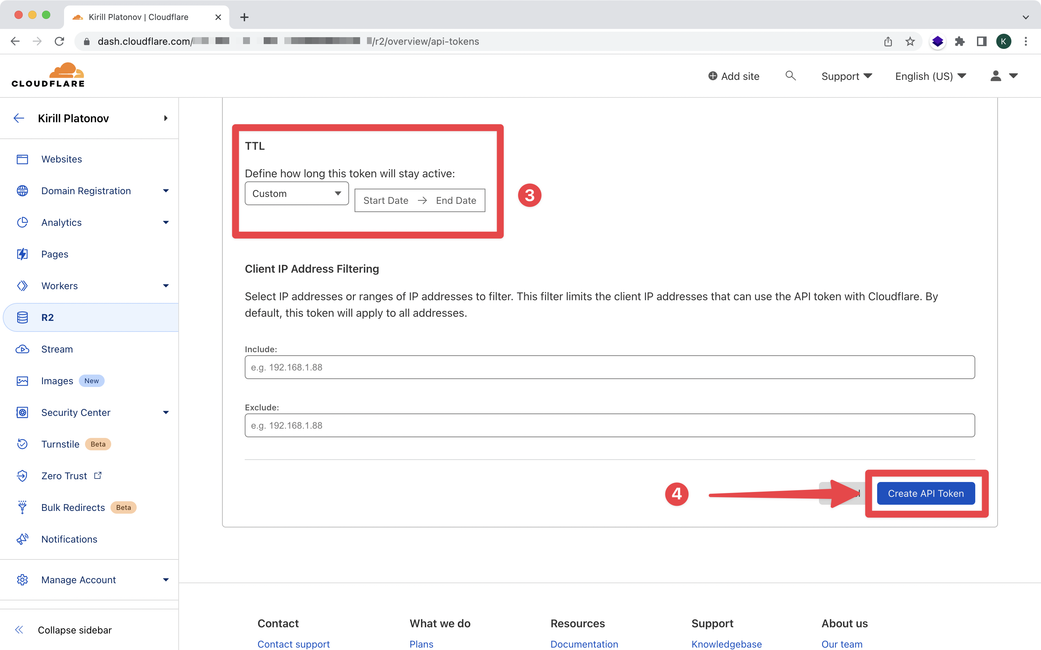Image resolution: width=1041 pixels, height=650 pixels.
Task: Expand the Security Center submenu arrow
Action: (166, 412)
